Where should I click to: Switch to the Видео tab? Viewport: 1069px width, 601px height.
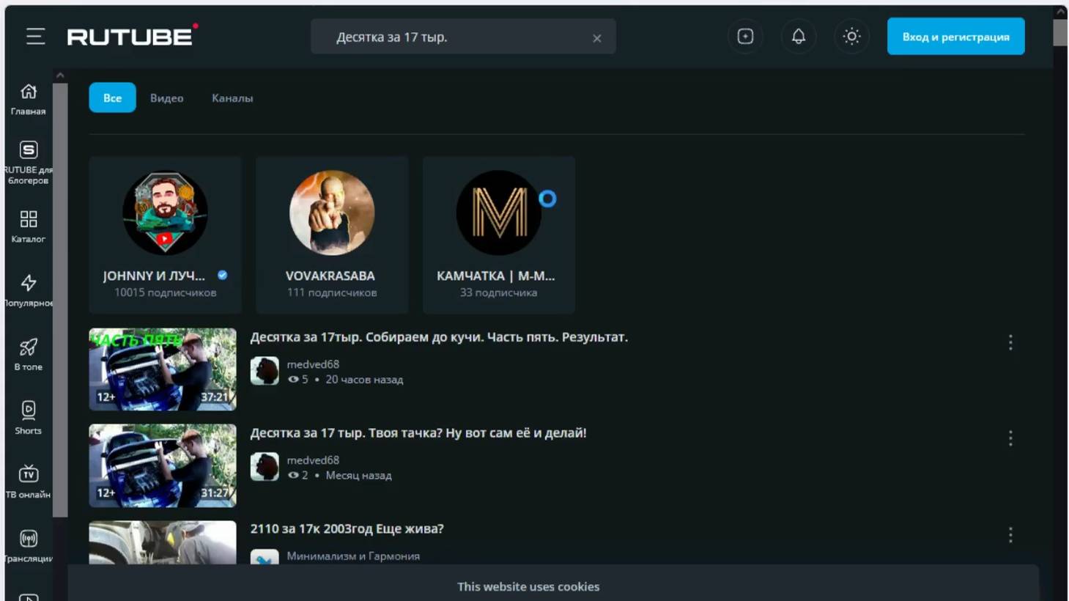point(166,98)
